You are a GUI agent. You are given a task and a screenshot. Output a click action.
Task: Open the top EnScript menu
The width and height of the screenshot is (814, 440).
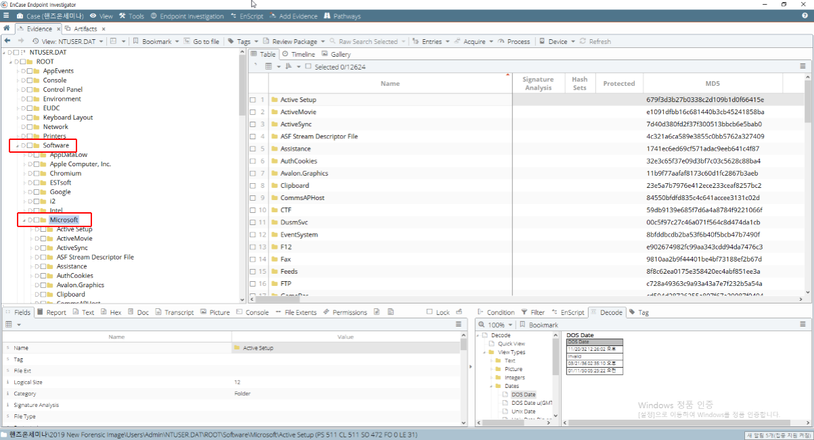247,16
